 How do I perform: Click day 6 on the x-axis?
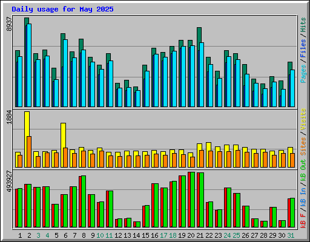65,235
